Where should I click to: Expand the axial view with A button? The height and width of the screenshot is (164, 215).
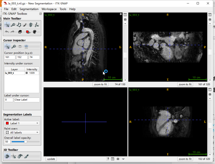[125, 15]
